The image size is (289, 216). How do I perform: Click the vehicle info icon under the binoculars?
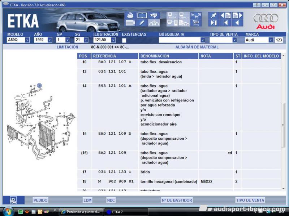tap(154, 23)
